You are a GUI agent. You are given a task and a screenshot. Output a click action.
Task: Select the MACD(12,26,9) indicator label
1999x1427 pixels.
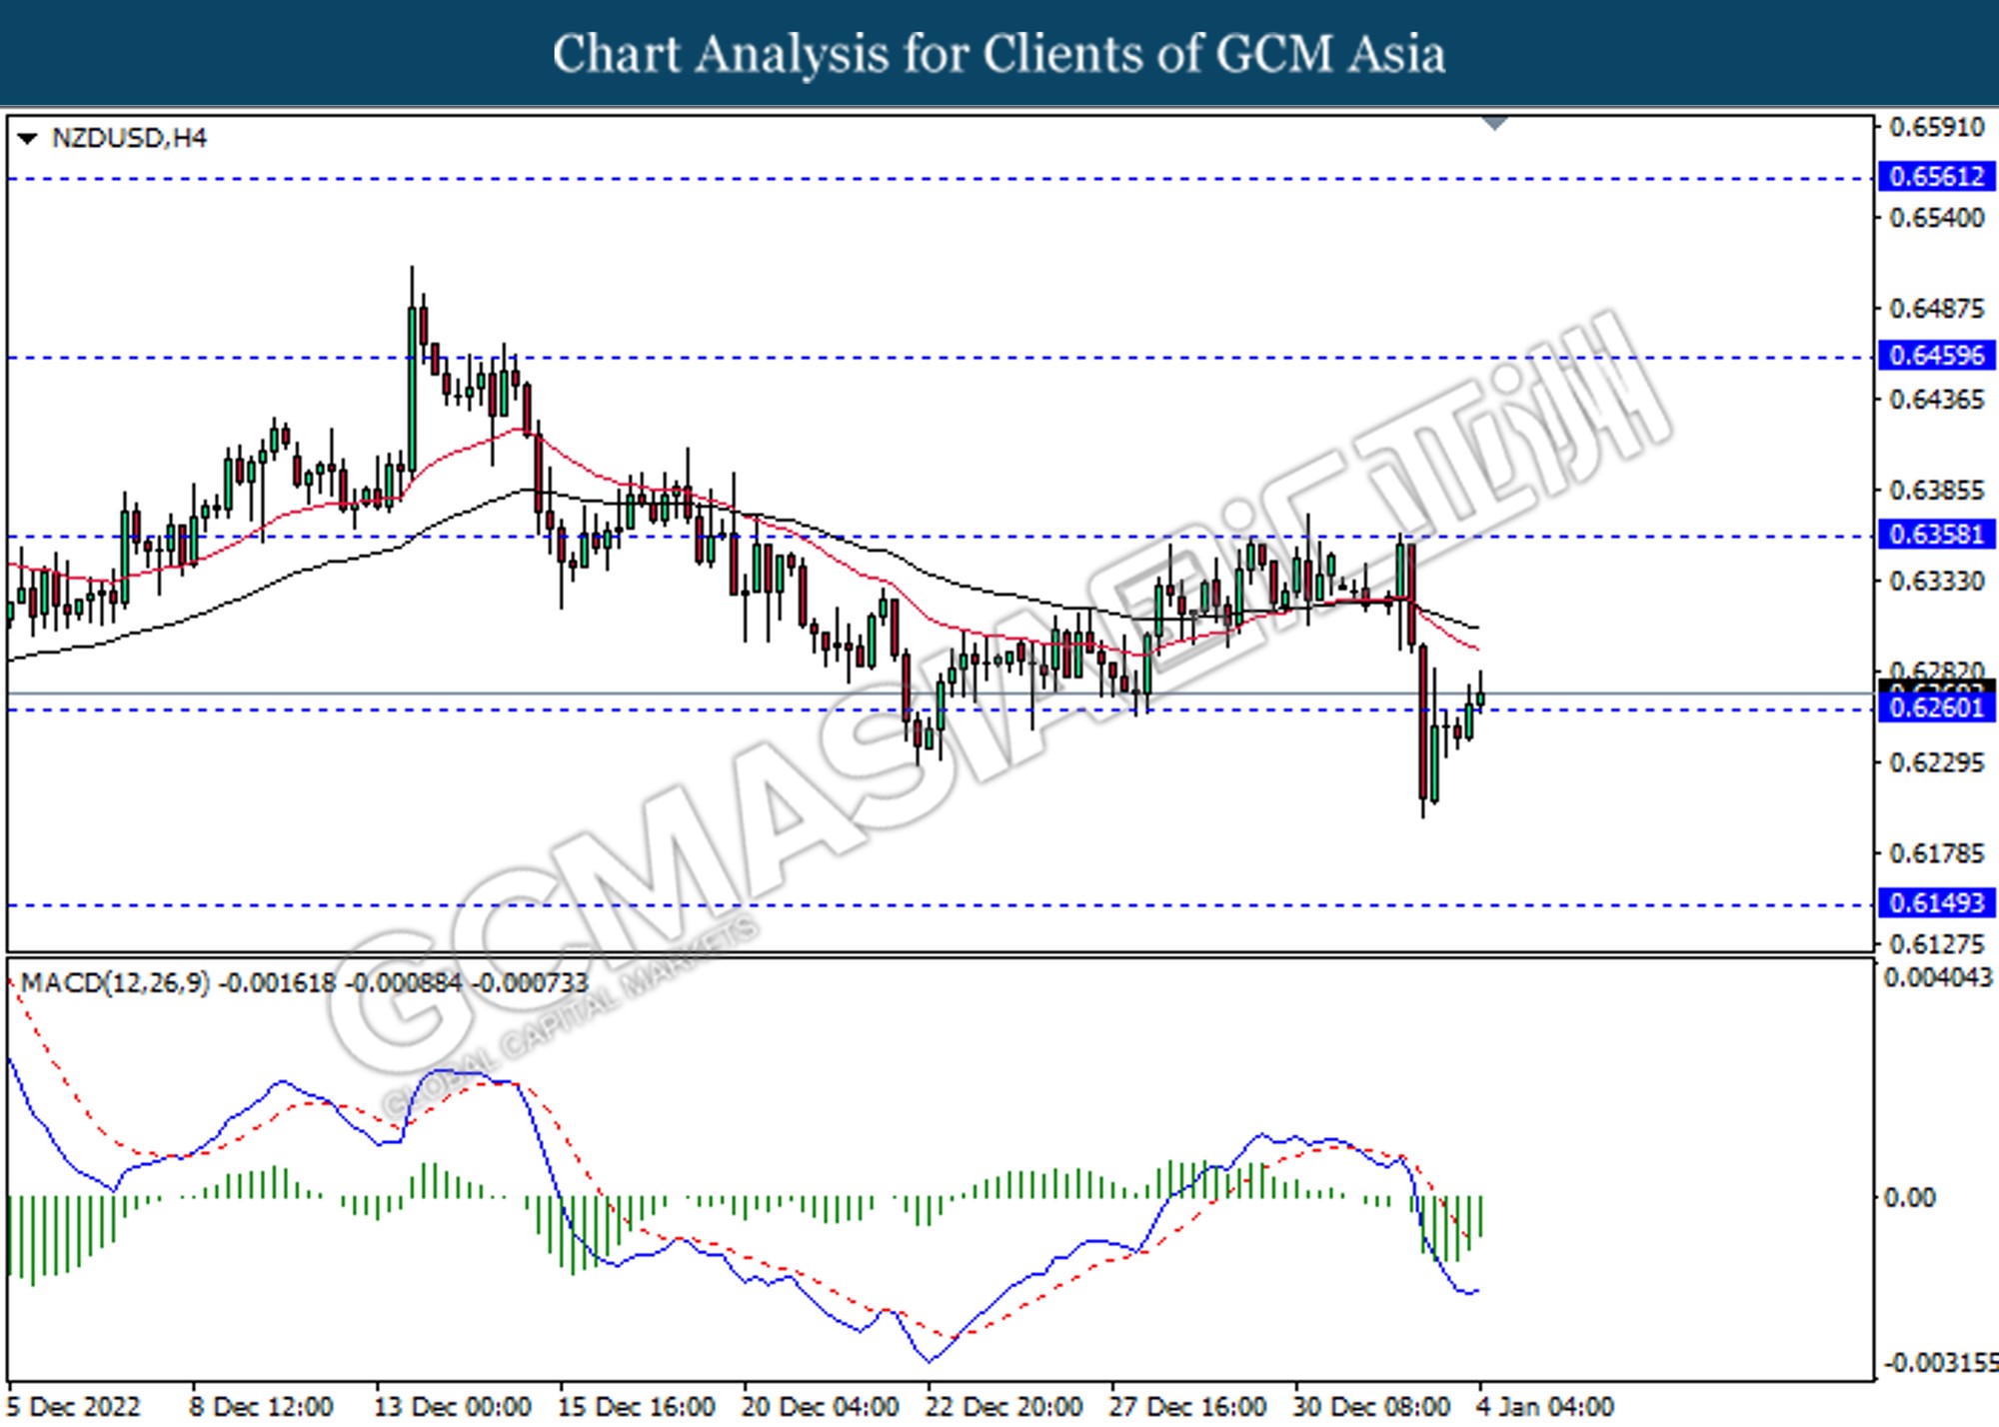coord(115,983)
